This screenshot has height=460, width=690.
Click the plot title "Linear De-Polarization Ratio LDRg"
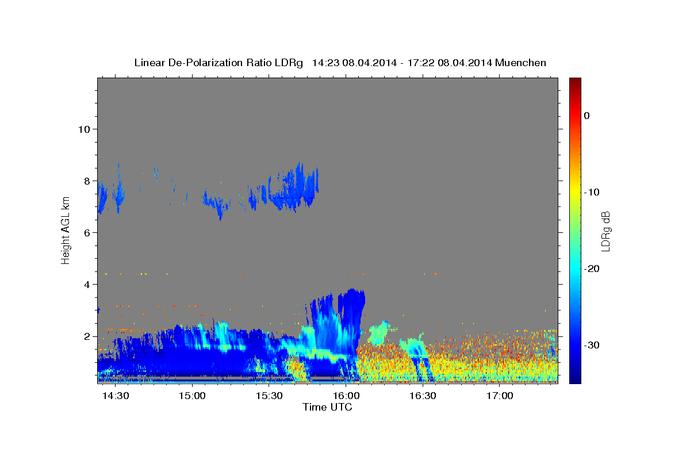point(218,63)
